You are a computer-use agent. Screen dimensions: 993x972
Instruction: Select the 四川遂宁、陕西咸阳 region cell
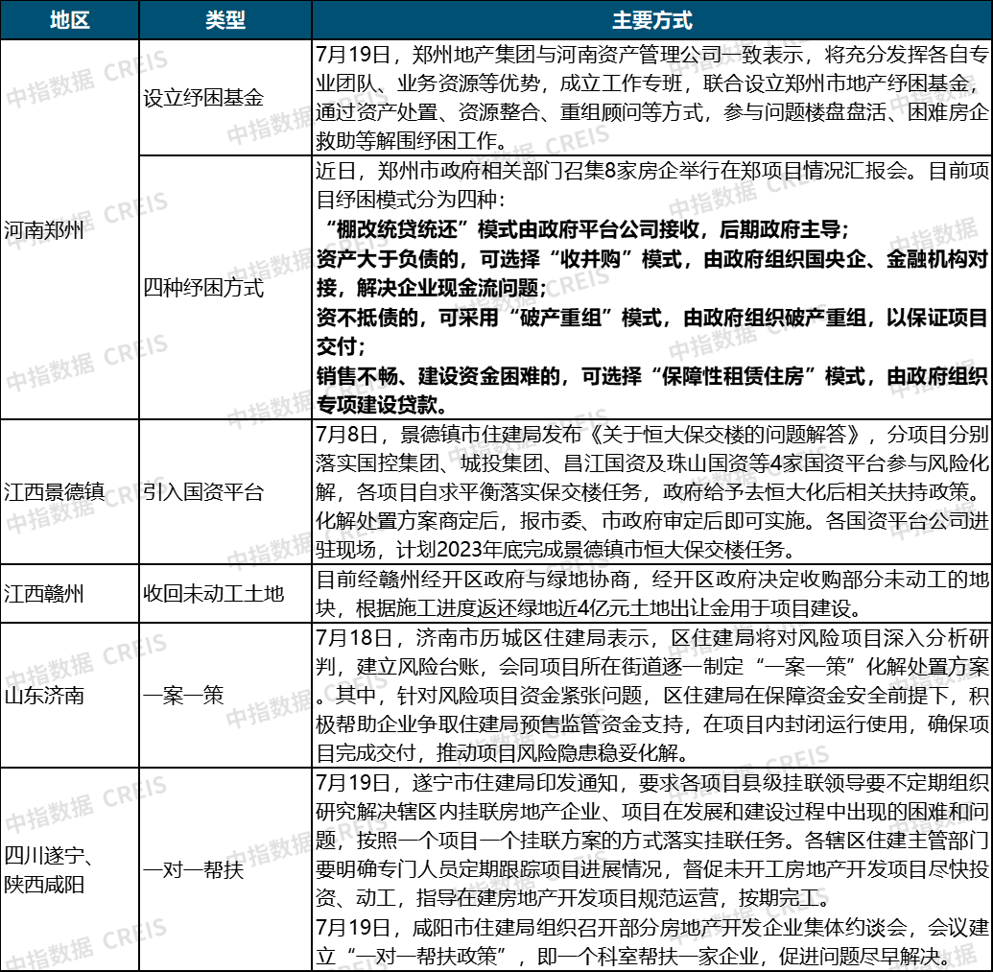(x=70, y=869)
